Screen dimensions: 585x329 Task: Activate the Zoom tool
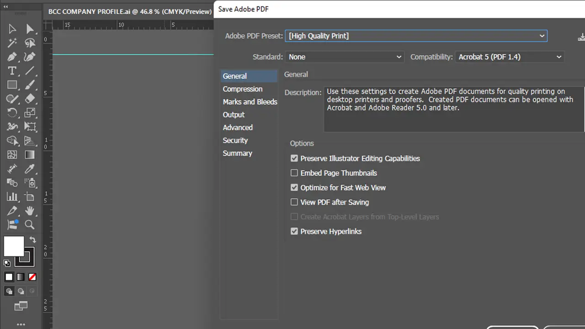(30, 225)
